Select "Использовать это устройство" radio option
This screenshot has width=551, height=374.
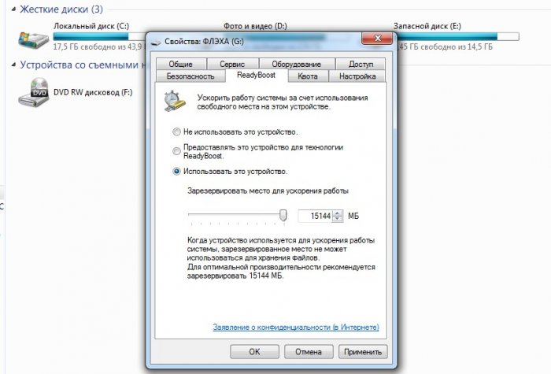176,171
